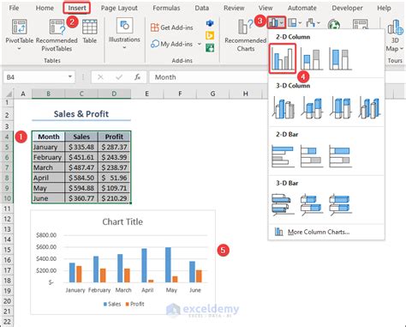Click the Sales & Profit title cell
Screen dimensions: 406x327
(x=81, y=114)
